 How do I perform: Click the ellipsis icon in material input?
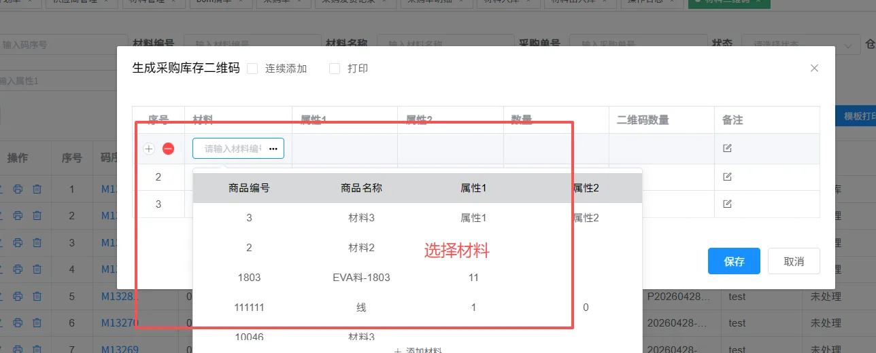(x=273, y=149)
